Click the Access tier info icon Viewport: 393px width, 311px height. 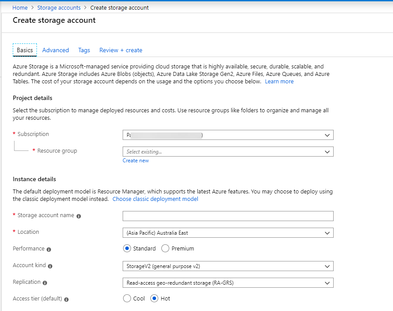point(66,300)
